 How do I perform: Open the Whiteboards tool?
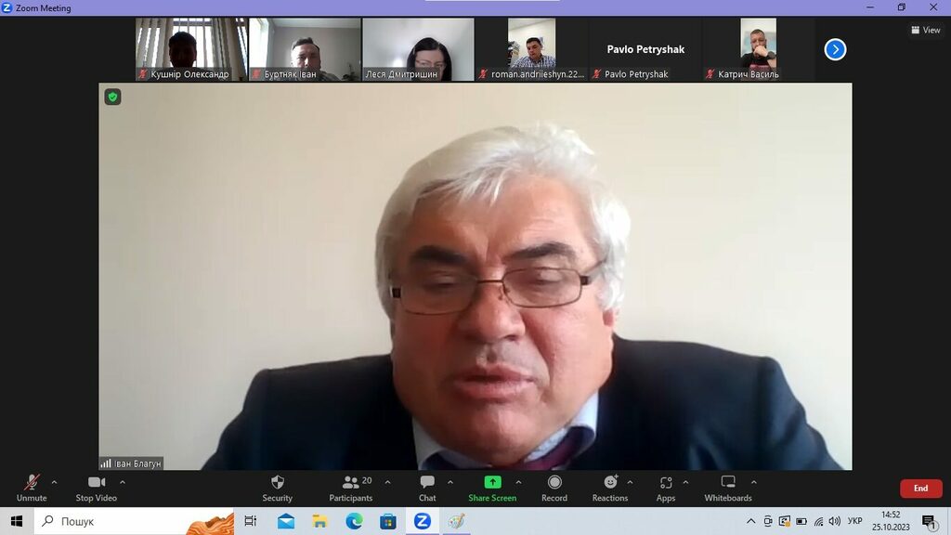[728, 487]
